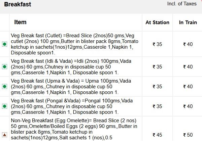
Task: Select the Breakfast section heading
Action: point(18,4)
